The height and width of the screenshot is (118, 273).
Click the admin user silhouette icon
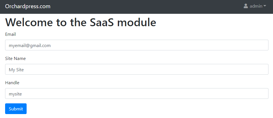[246, 6]
